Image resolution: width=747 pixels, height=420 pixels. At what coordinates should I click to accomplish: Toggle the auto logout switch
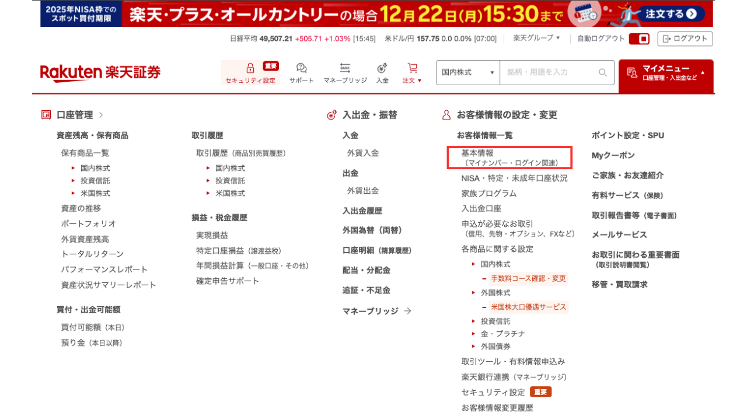pyautogui.click(x=639, y=39)
